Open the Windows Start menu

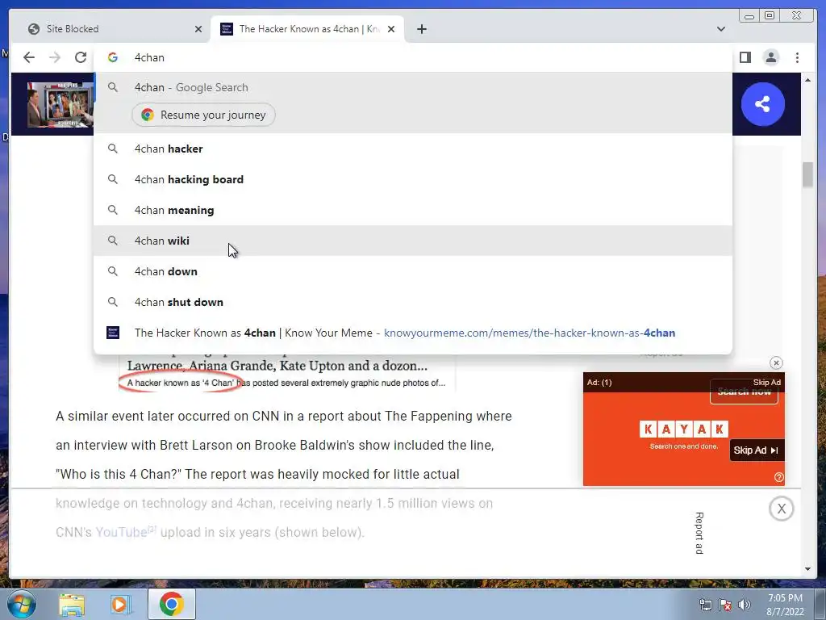coord(20,604)
